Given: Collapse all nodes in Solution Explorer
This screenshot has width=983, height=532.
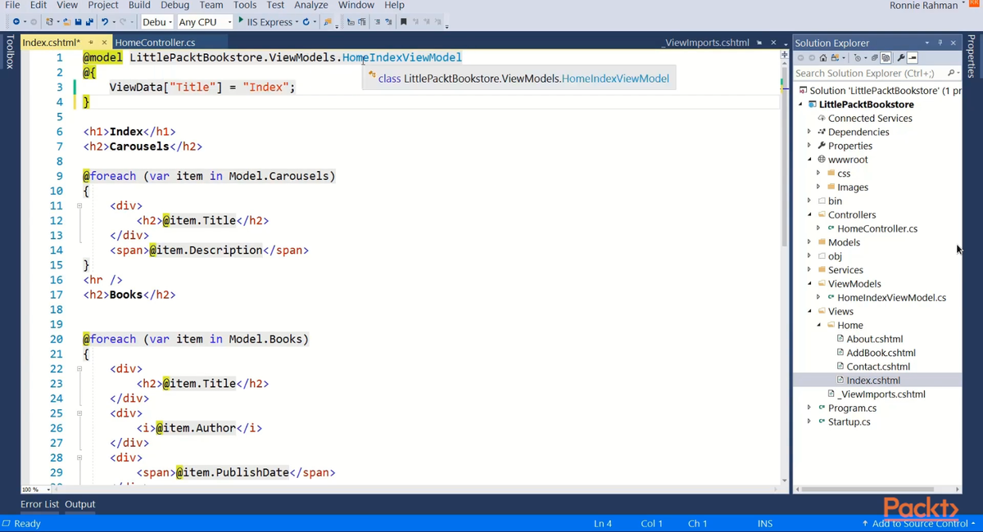Looking at the screenshot, I should point(874,58).
